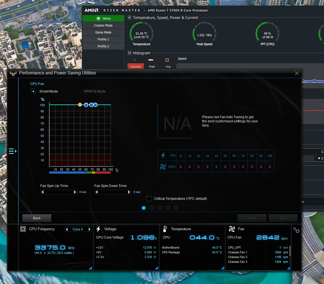Go to the second page dot
The image size is (324, 284).
point(152,208)
